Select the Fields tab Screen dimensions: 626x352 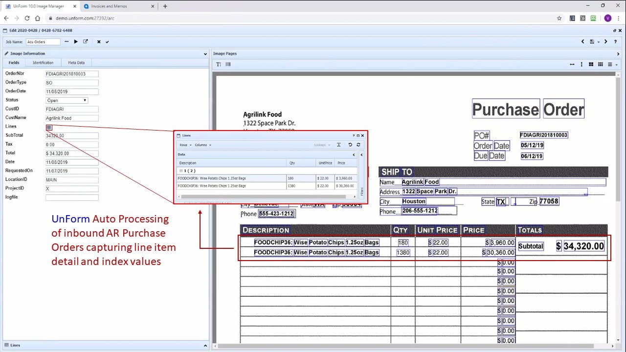14,63
